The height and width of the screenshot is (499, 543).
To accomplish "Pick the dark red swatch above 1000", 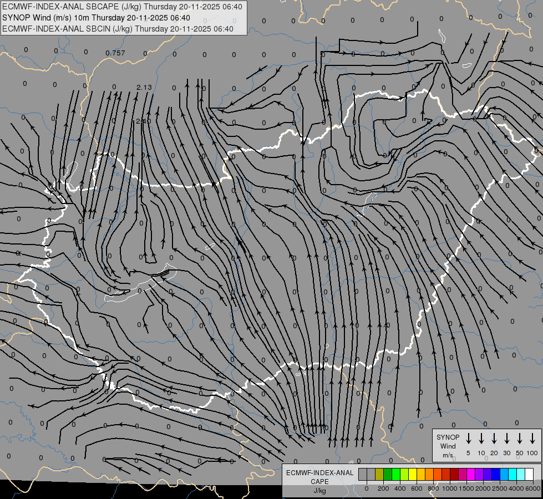I will tap(454, 474).
